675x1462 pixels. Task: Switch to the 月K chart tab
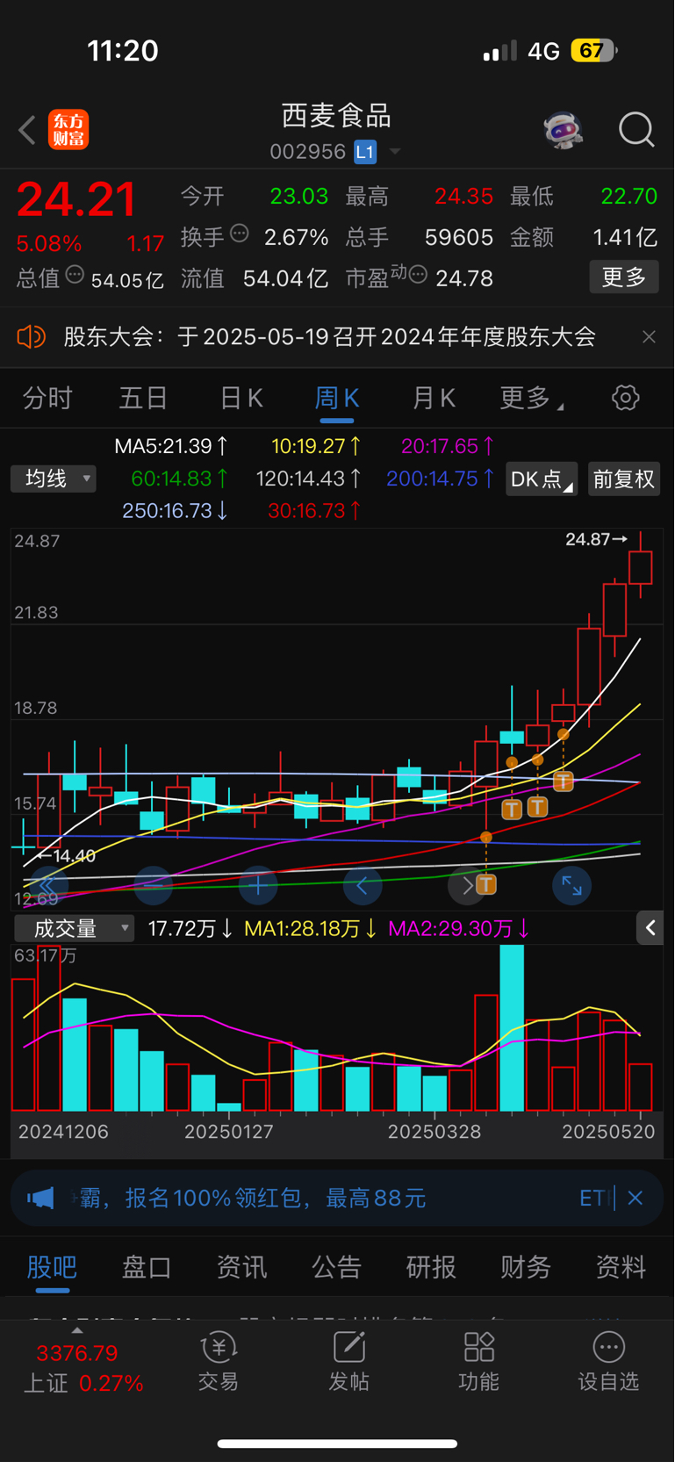[x=434, y=399]
